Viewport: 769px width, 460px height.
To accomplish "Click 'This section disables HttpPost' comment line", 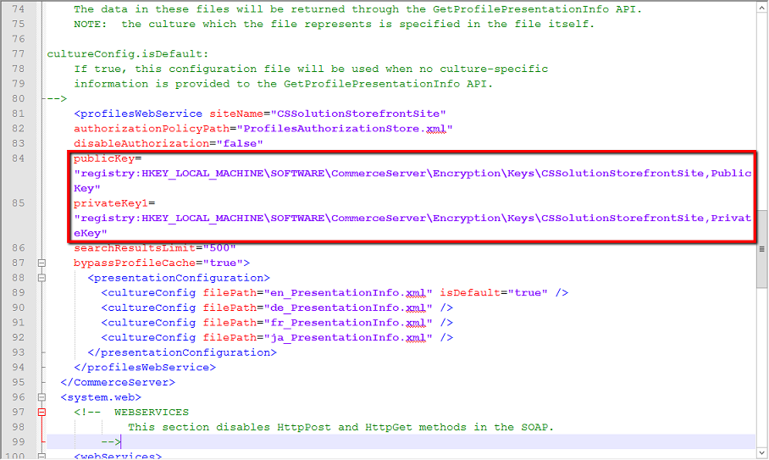I will 340,427.
